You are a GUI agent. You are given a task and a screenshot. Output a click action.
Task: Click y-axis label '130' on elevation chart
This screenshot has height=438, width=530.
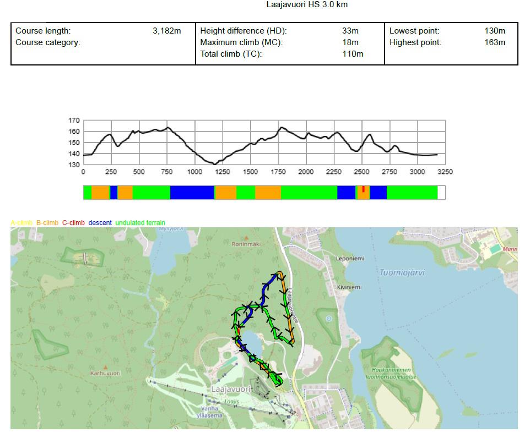74,165
